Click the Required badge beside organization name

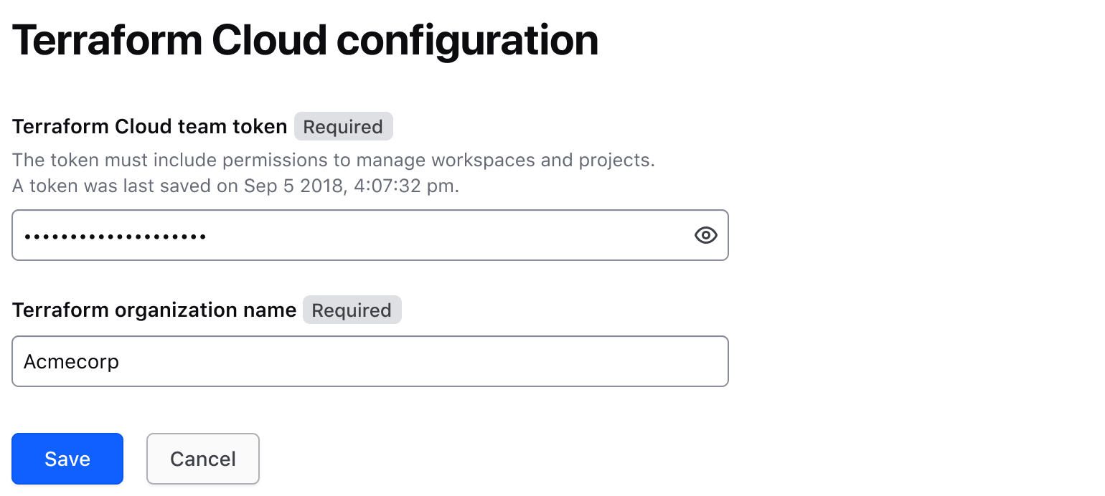tap(352, 310)
